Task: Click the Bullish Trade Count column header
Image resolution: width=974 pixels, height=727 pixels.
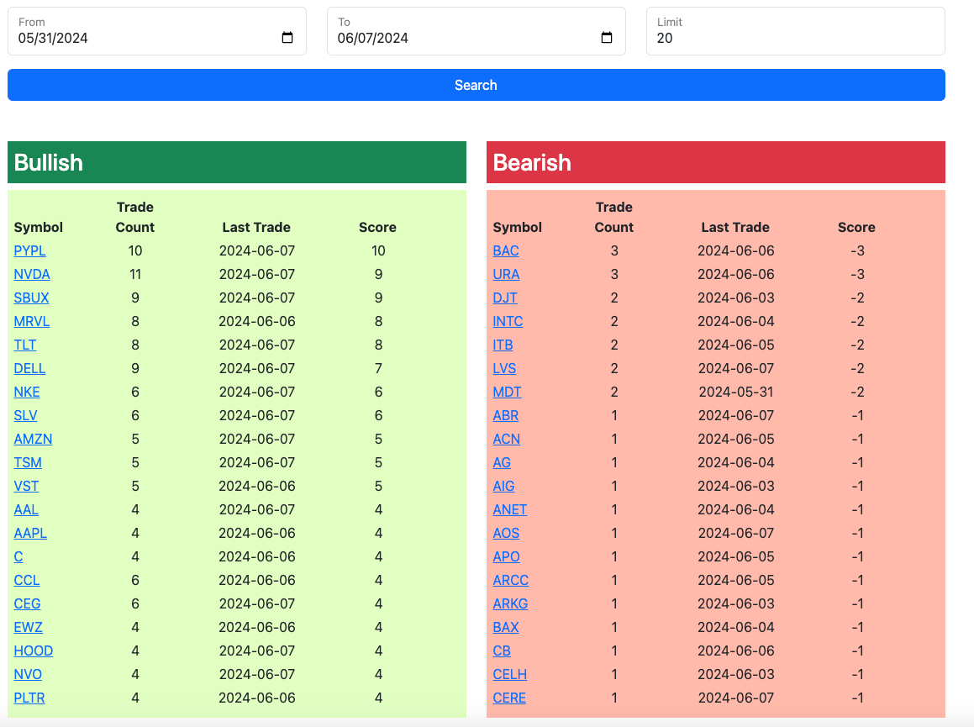Action: [x=134, y=217]
